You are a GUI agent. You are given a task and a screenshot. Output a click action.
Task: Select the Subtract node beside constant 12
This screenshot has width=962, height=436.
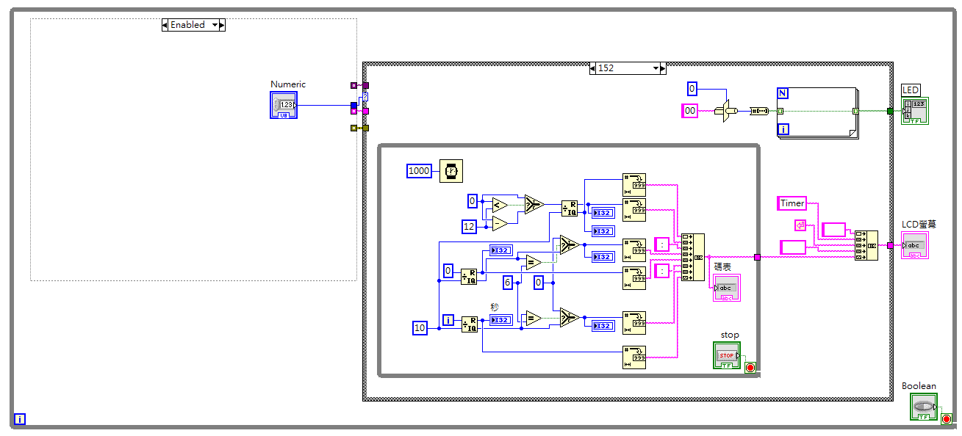pos(500,222)
